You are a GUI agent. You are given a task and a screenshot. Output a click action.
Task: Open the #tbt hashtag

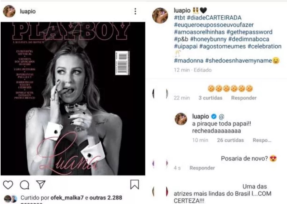179,18
